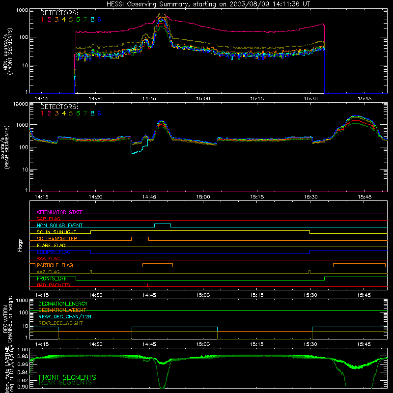
Task: Click the SC TRANSMITTER flag label
Action: [57, 238]
